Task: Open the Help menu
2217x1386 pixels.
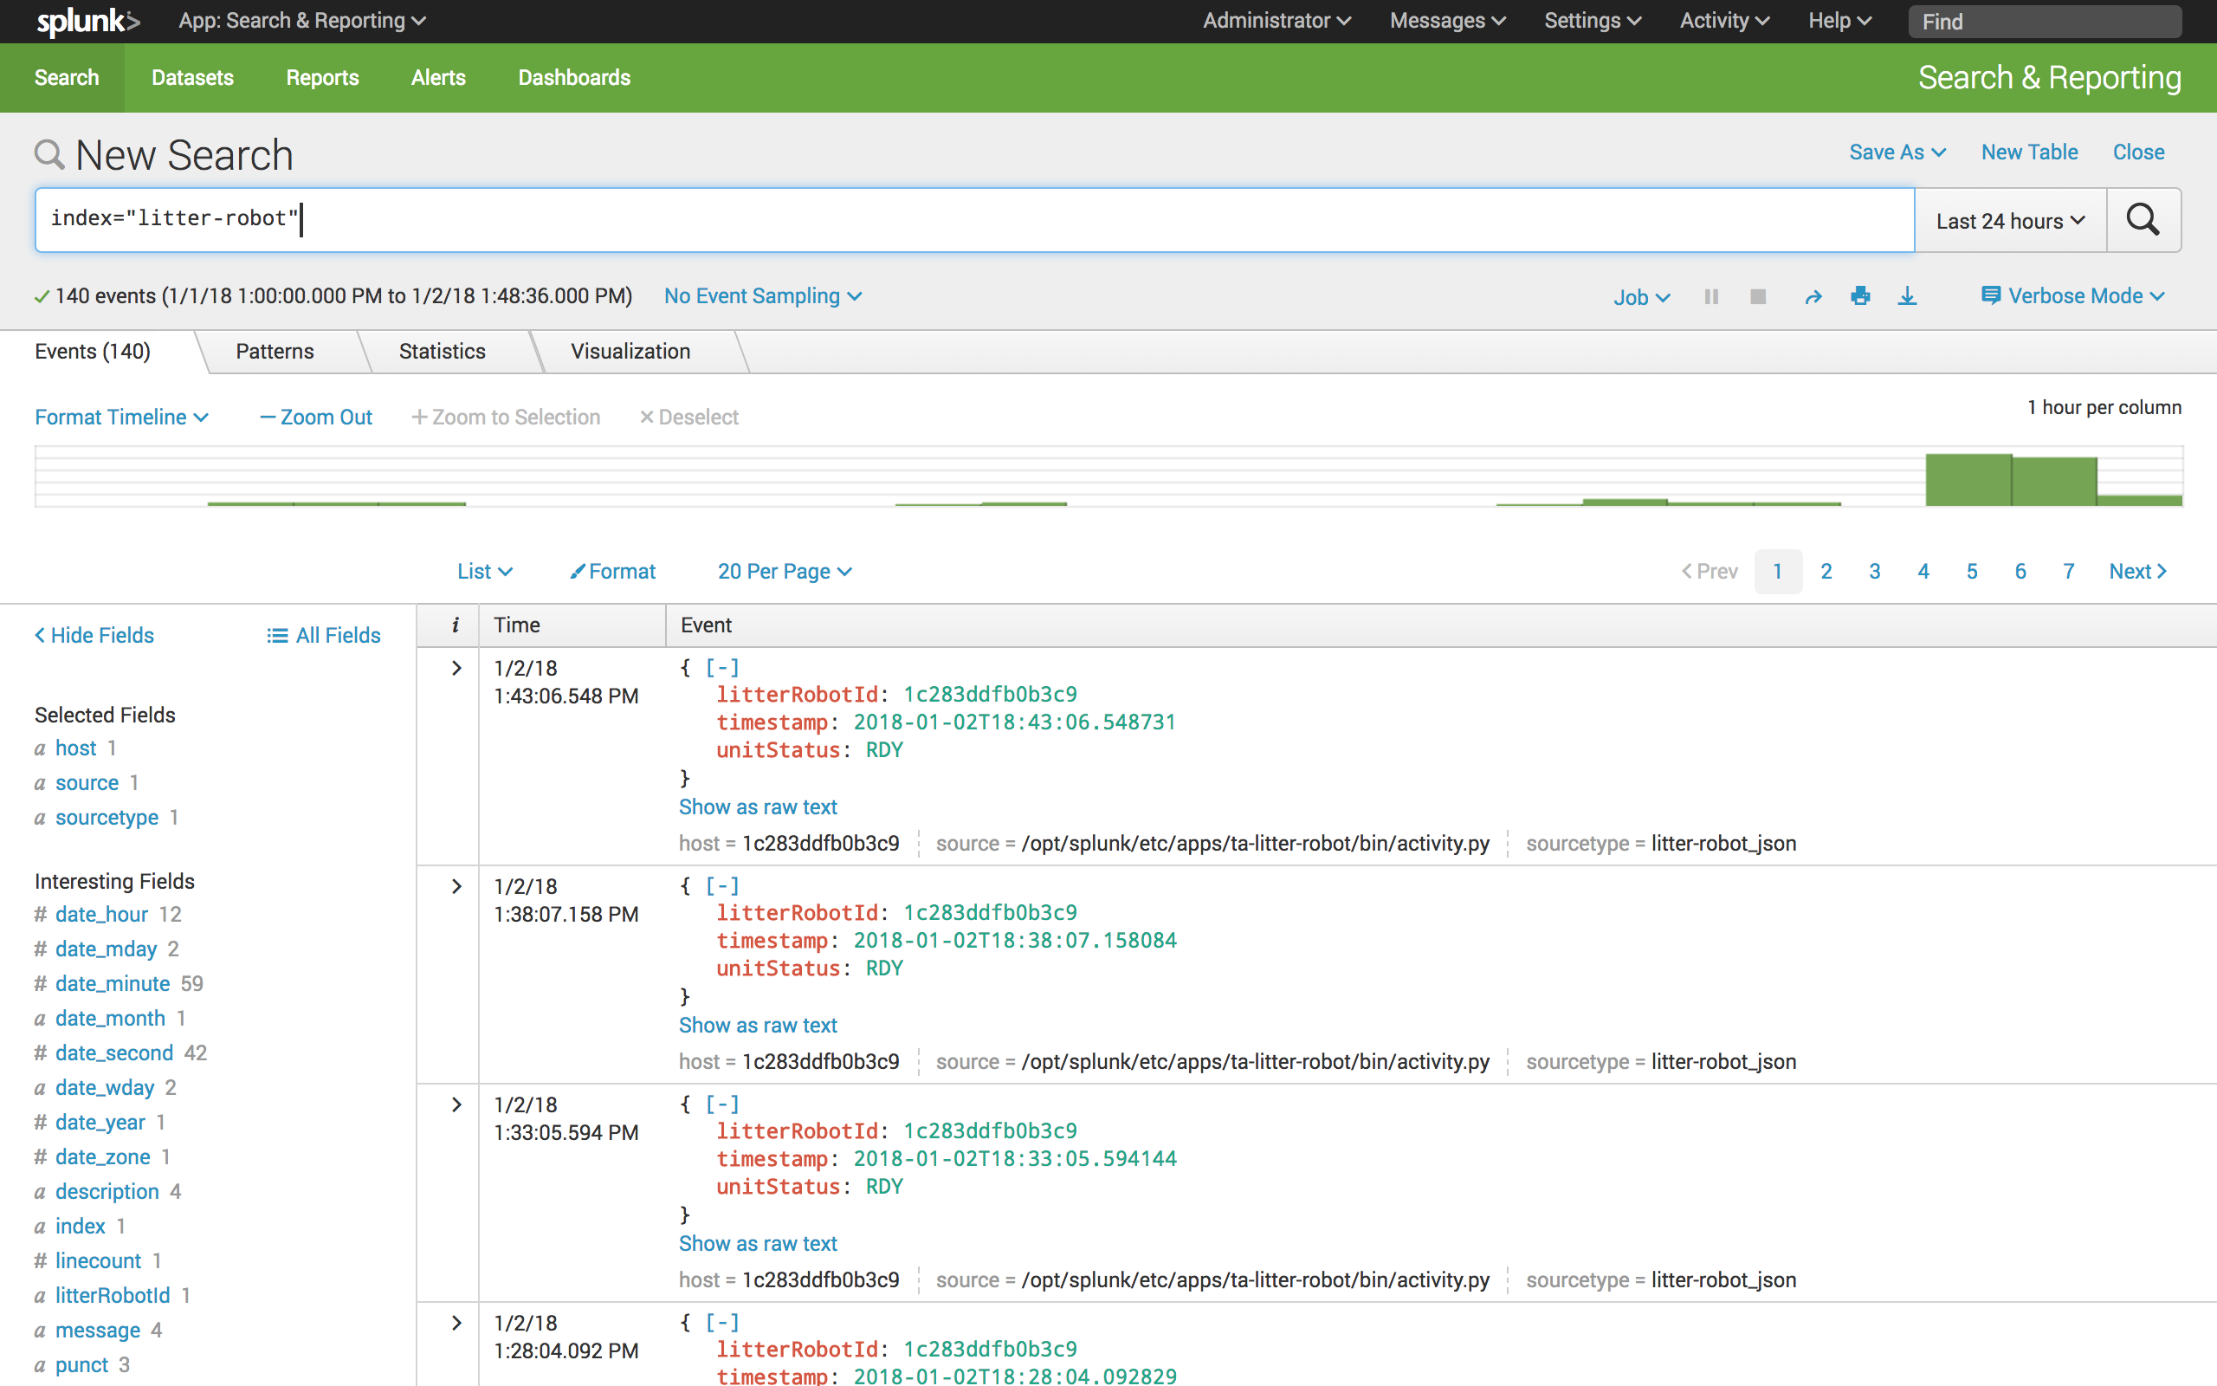Action: (x=1839, y=21)
